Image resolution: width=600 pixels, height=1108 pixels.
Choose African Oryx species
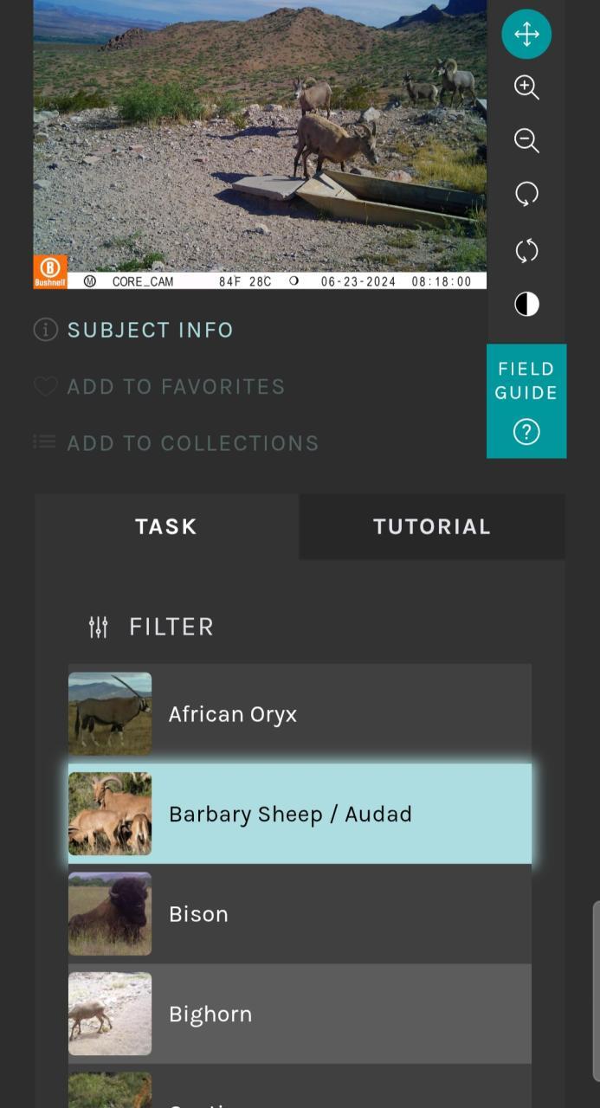tap(300, 714)
